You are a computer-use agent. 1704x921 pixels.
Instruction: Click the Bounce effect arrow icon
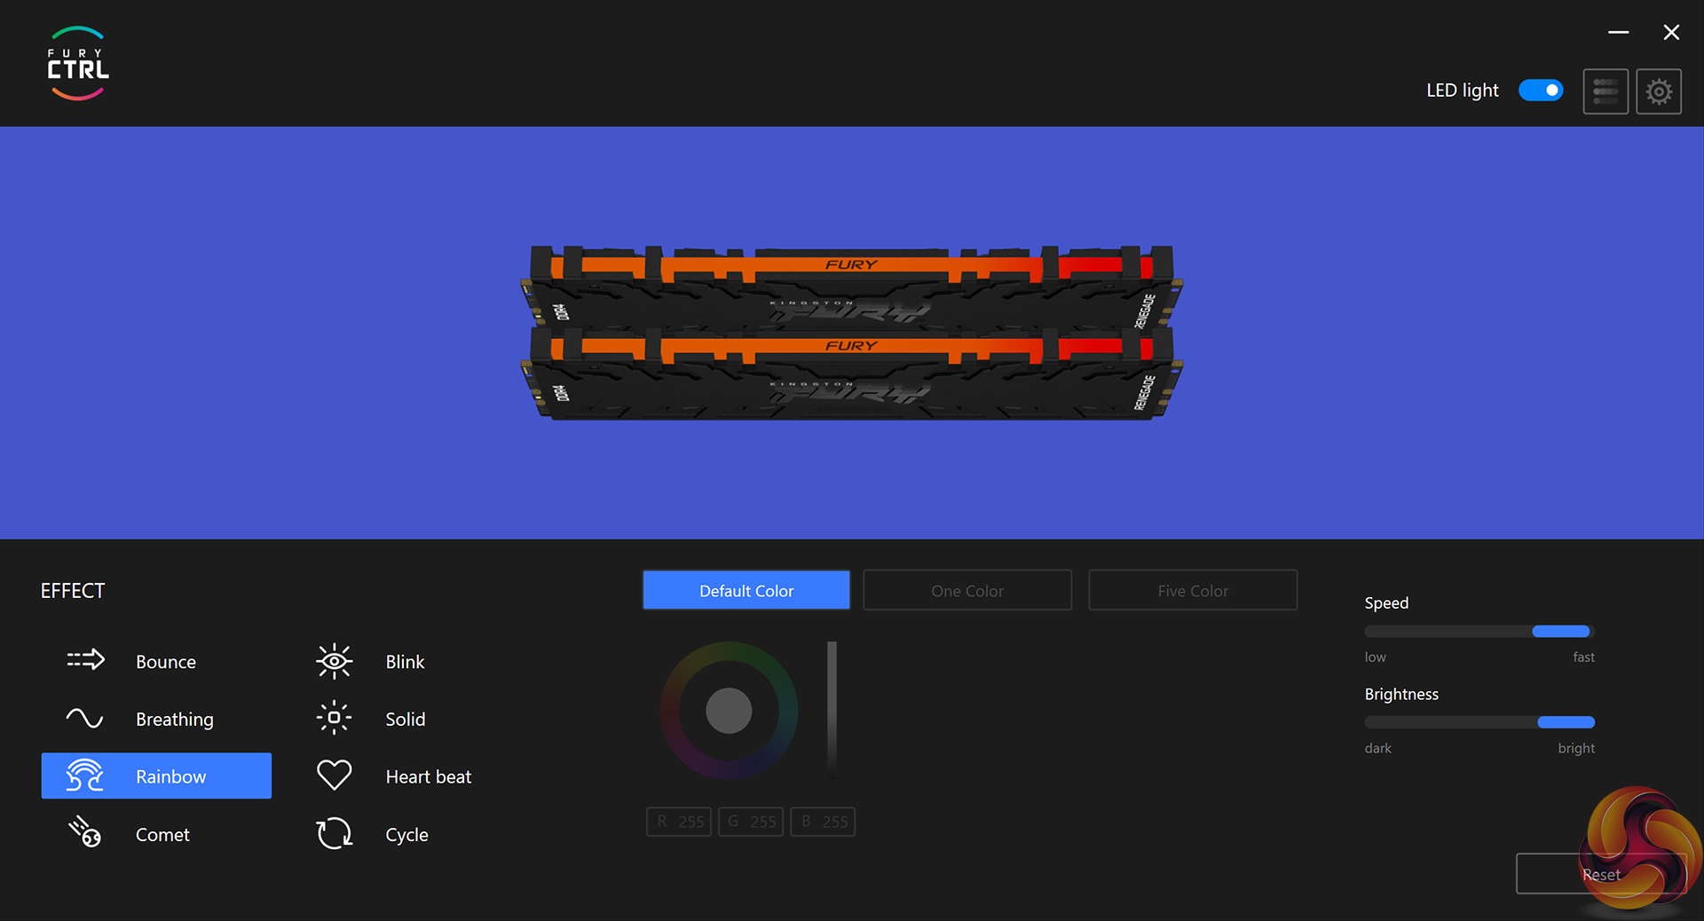point(86,660)
